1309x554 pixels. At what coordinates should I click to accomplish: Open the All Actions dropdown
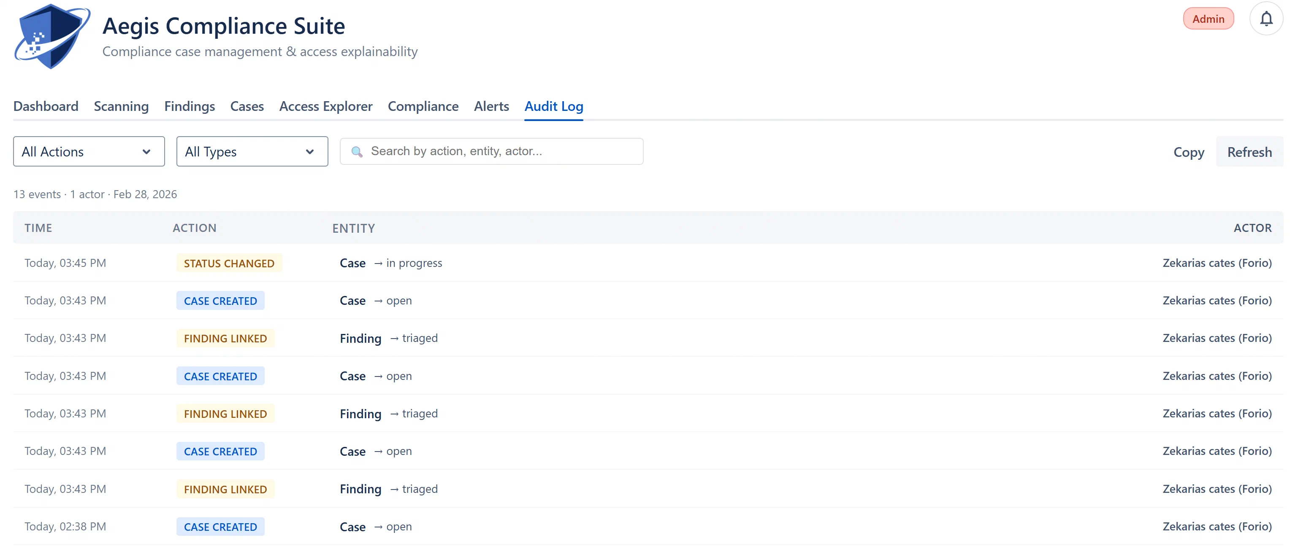click(x=89, y=151)
